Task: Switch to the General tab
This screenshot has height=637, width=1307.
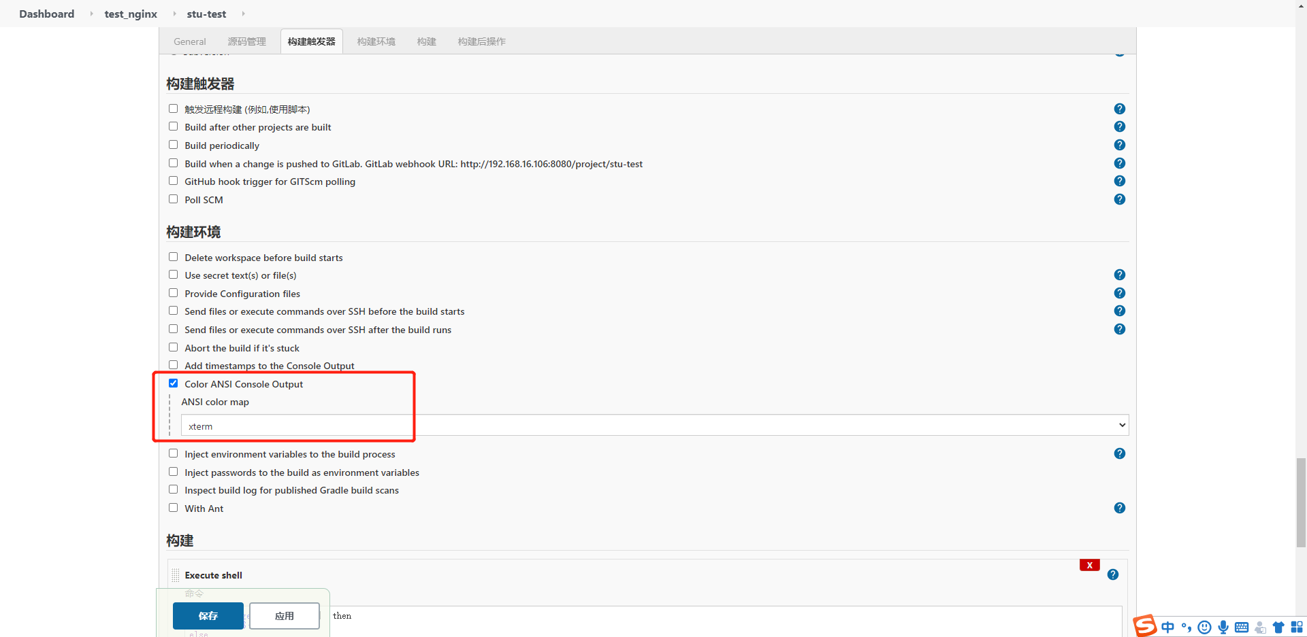Action: coord(189,41)
